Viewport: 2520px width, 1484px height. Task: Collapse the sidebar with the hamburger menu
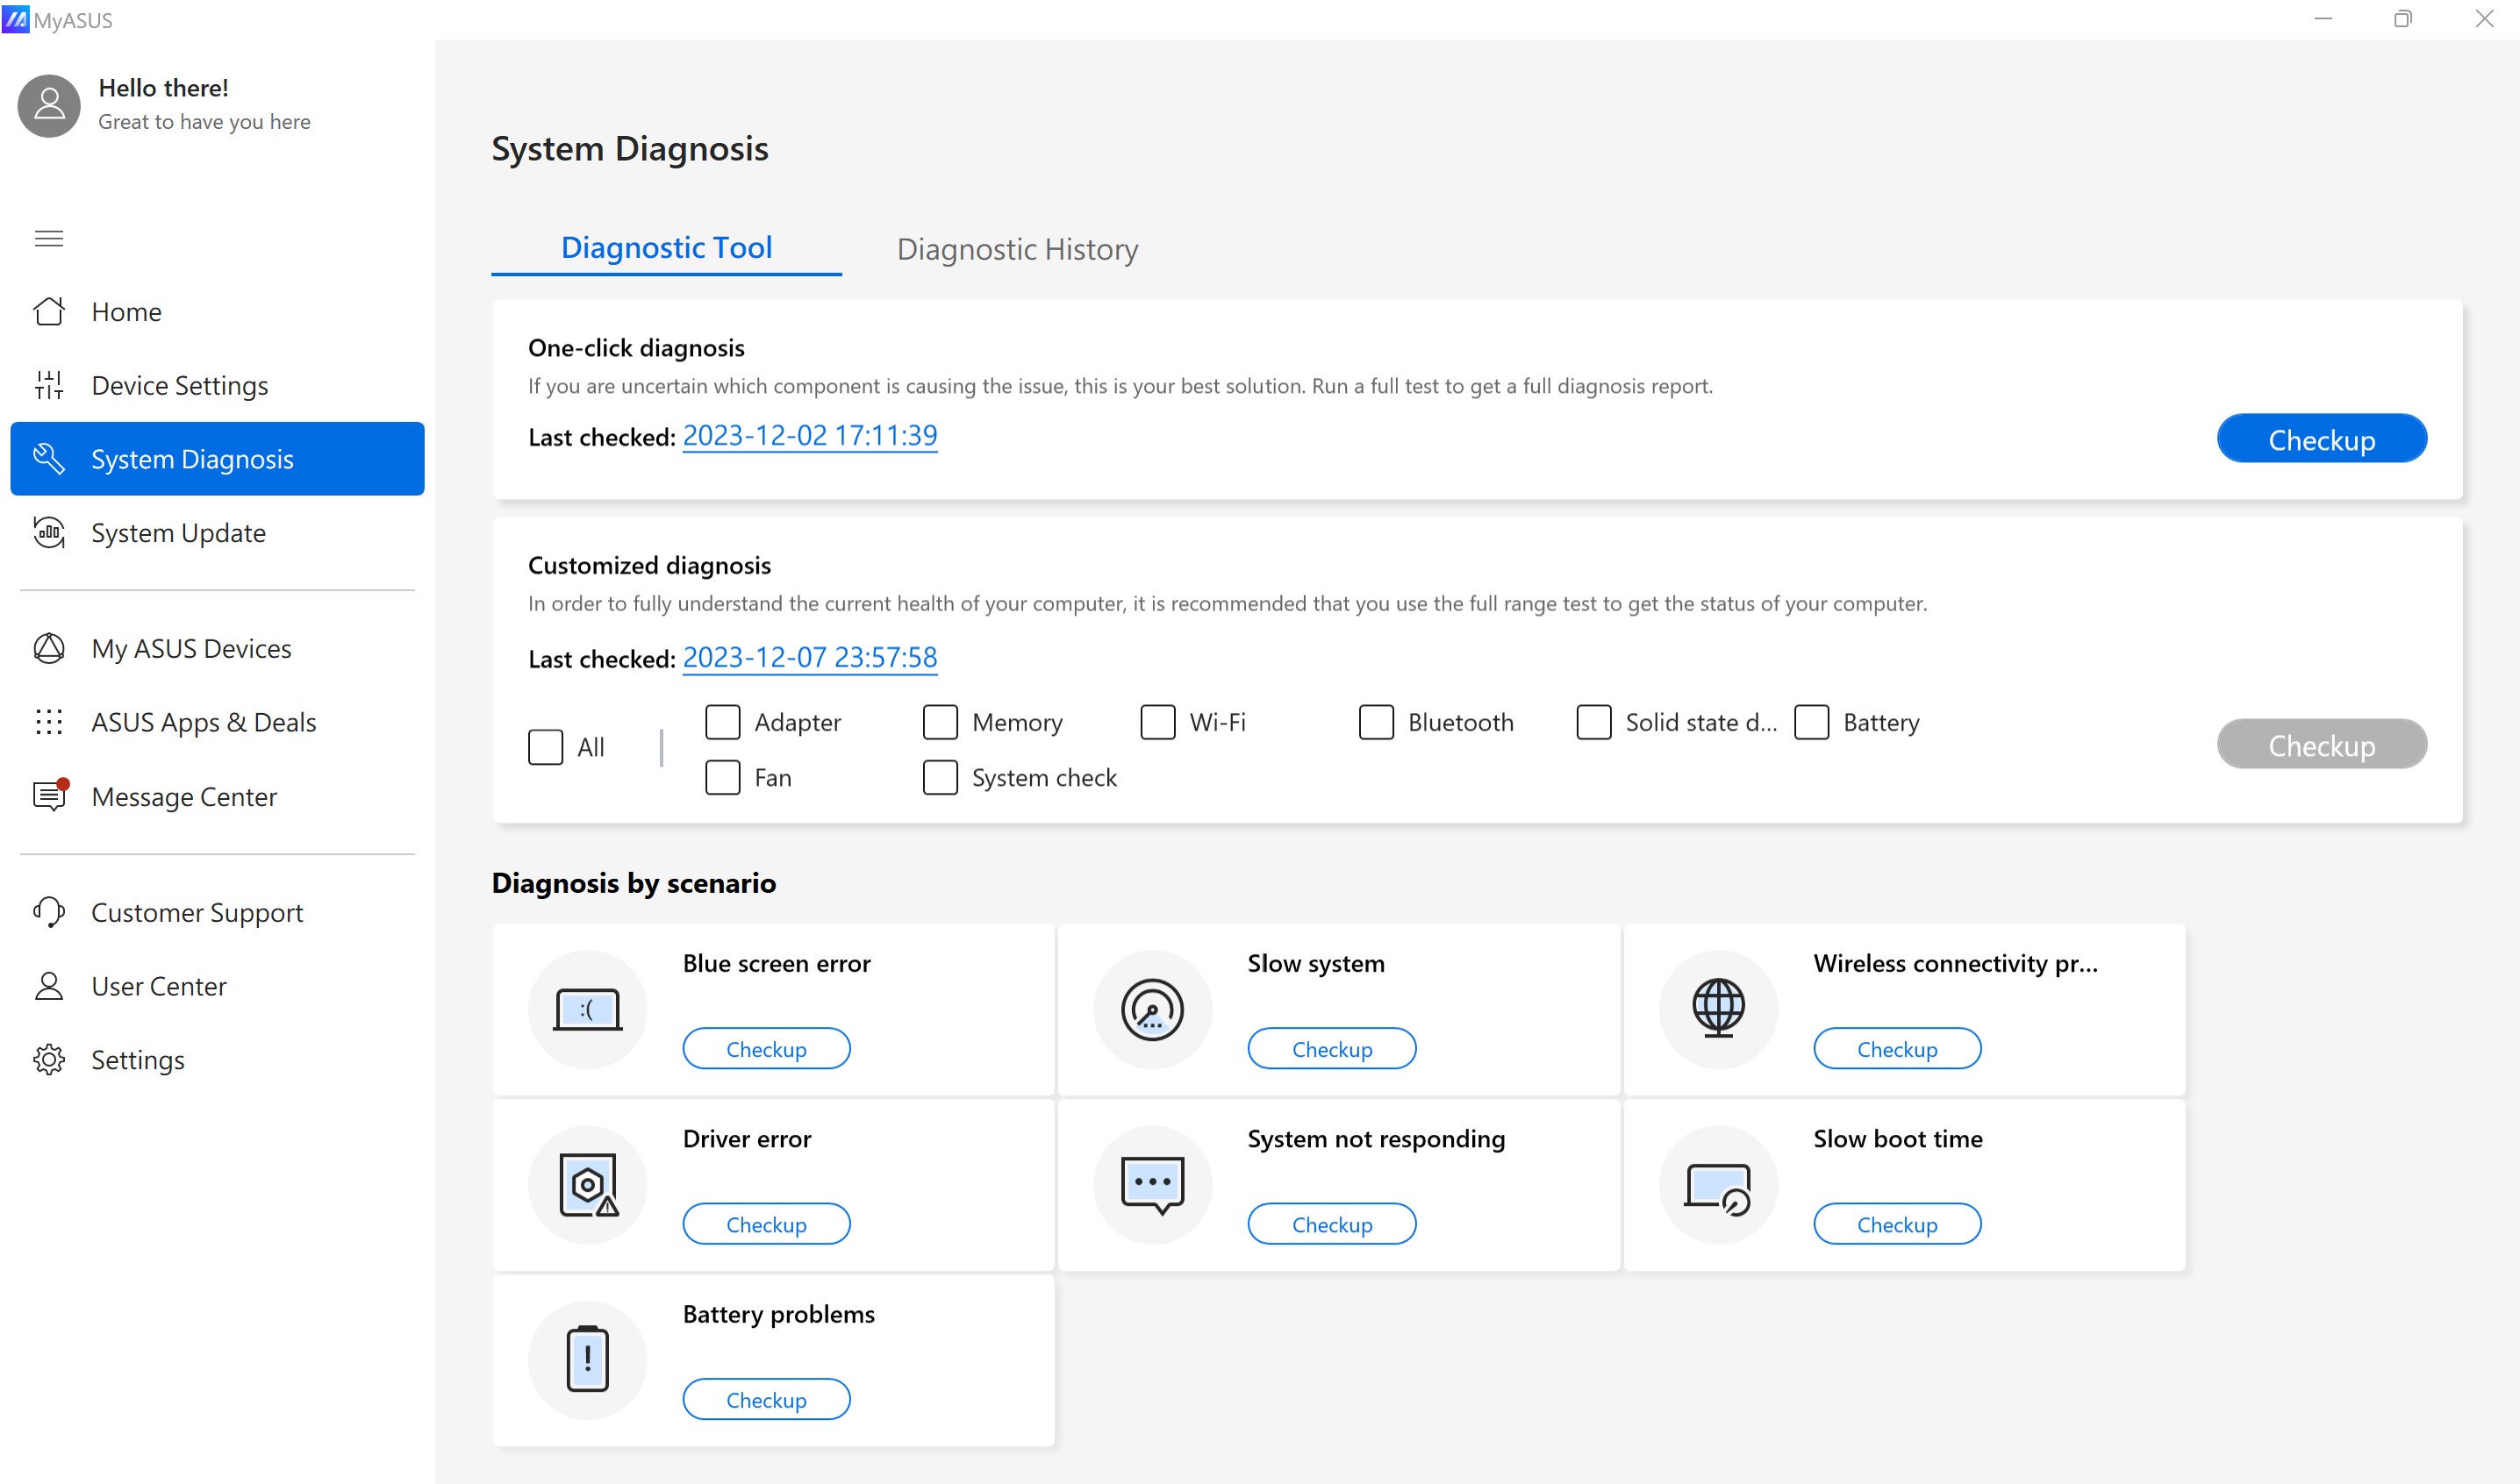point(48,238)
